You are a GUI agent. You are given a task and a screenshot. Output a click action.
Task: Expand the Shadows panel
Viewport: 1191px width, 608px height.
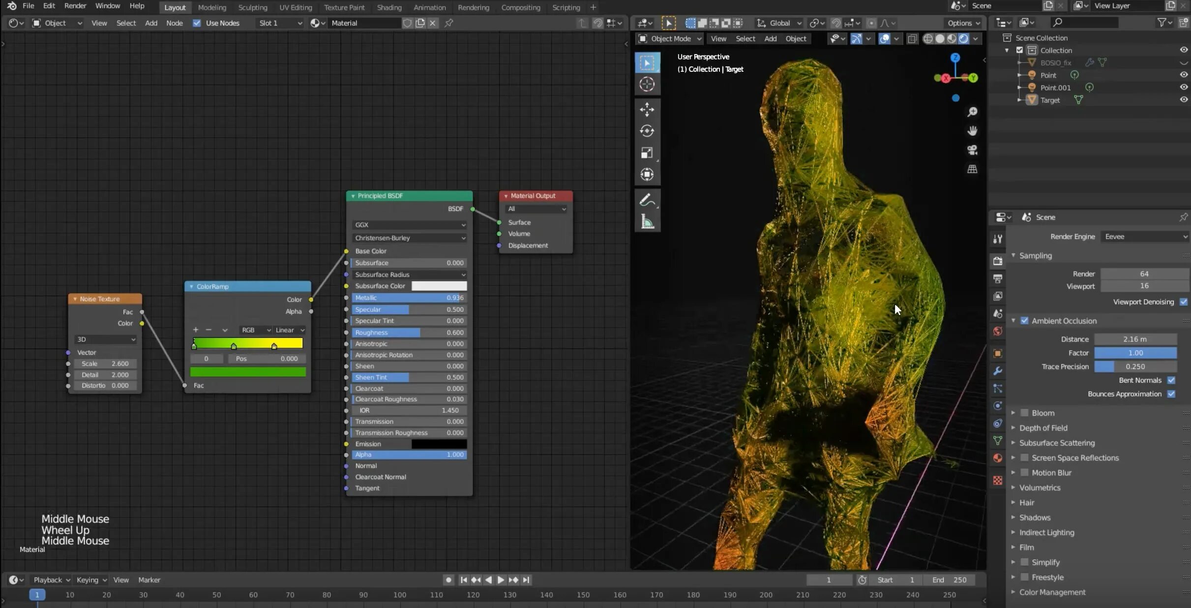point(1034,517)
